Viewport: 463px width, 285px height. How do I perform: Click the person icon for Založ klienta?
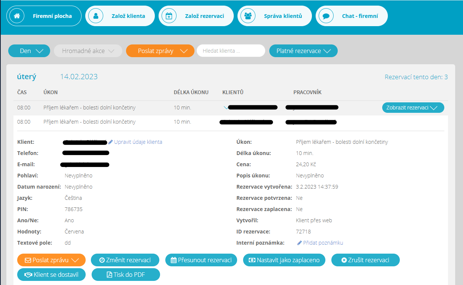(x=96, y=16)
